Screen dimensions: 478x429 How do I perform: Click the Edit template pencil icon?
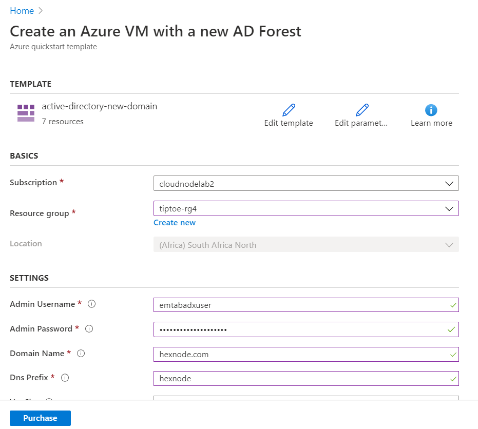click(289, 110)
